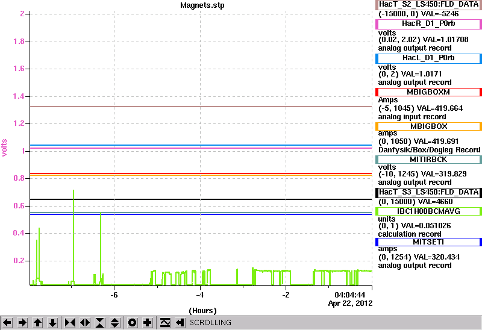This screenshot has height=330, width=482.
Task: Click VAL=419.691 under MBIGBOX
Action: (436, 142)
